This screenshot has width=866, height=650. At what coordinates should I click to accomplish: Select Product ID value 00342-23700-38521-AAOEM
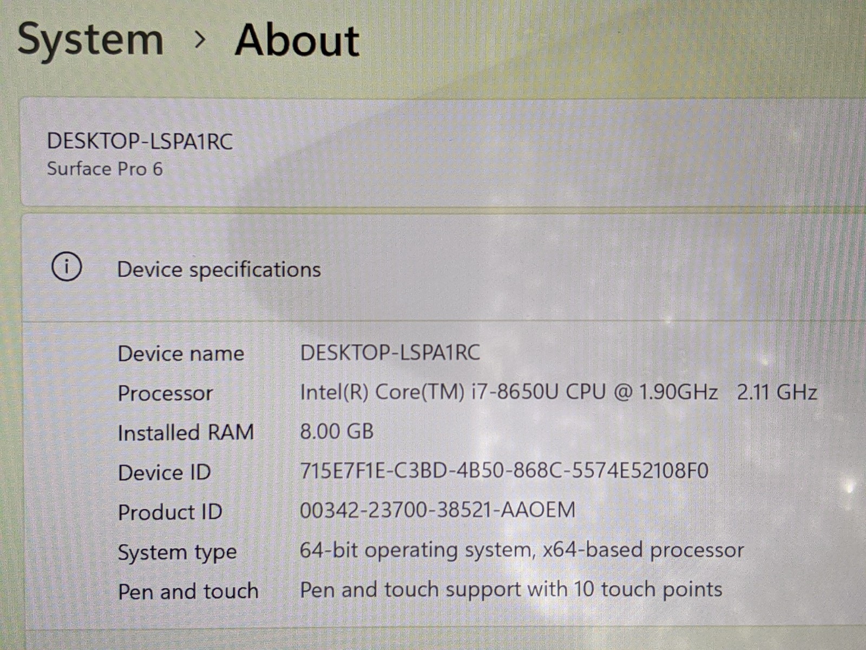click(437, 510)
